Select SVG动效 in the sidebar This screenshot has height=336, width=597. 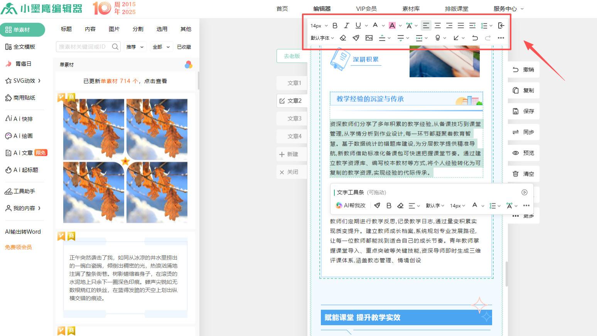click(22, 81)
